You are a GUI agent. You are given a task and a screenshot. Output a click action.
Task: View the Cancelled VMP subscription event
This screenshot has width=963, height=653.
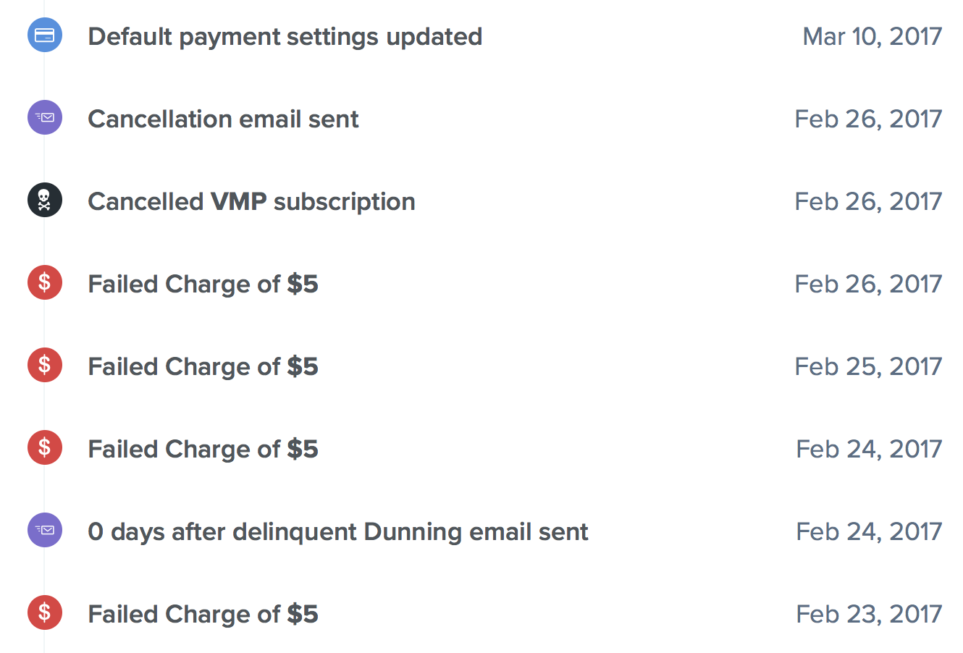(251, 201)
